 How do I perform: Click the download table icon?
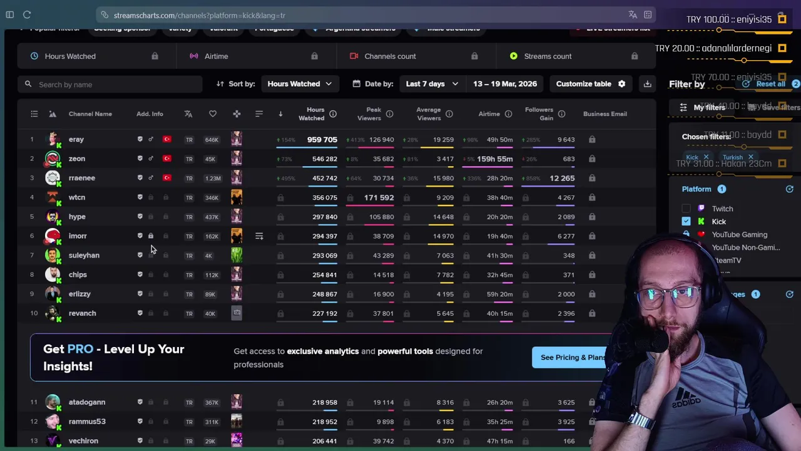(x=647, y=84)
